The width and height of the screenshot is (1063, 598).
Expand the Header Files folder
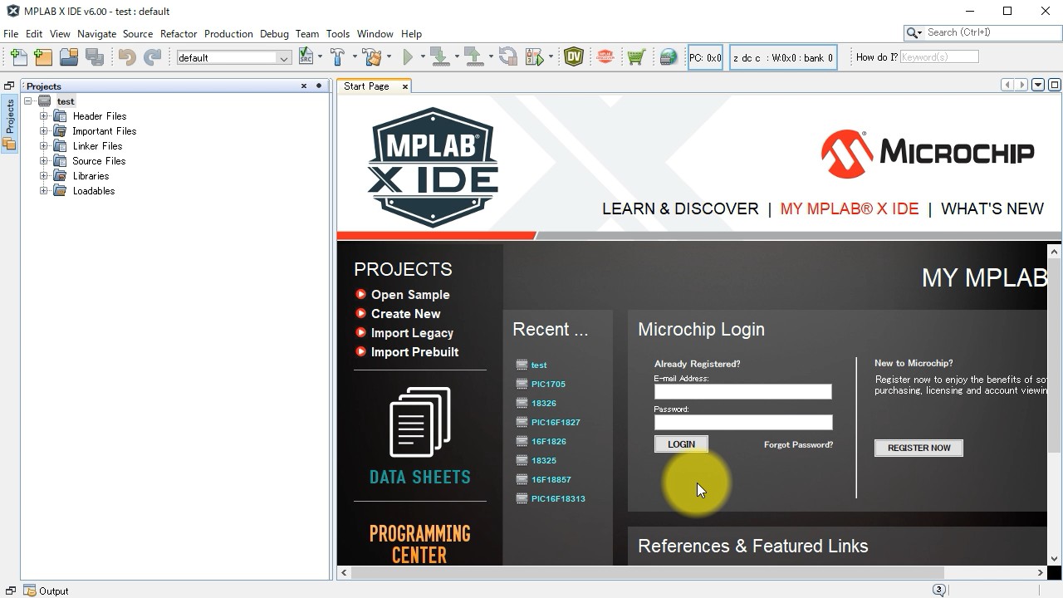(x=44, y=116)
